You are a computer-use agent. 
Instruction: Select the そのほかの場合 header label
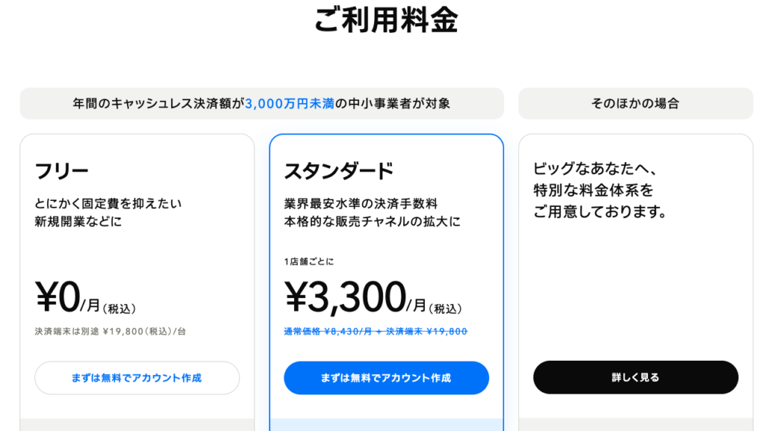[635, 104]
